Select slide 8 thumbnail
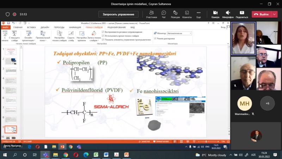This screenshot has height=159, width=282. click(11, 120)
